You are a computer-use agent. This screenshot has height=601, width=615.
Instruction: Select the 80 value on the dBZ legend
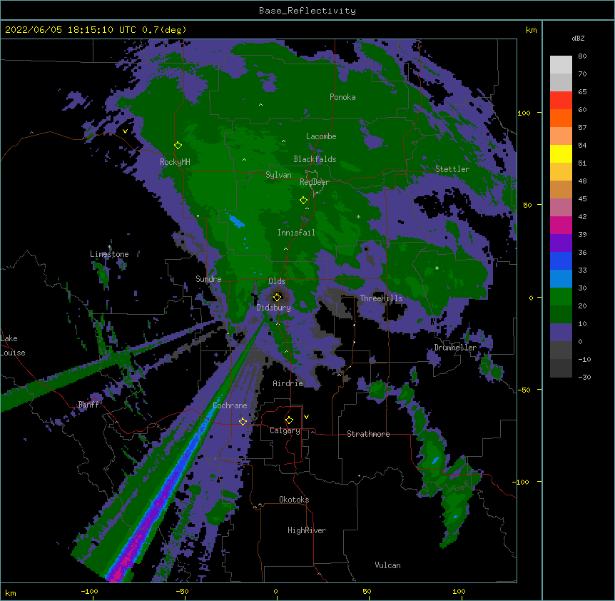coord(582,56)
